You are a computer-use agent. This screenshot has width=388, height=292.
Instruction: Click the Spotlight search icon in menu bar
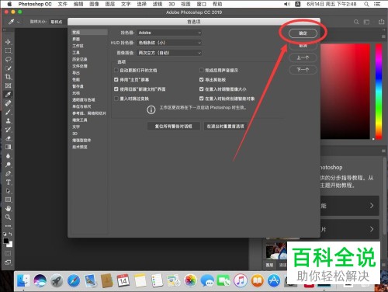tap(366, 4)
